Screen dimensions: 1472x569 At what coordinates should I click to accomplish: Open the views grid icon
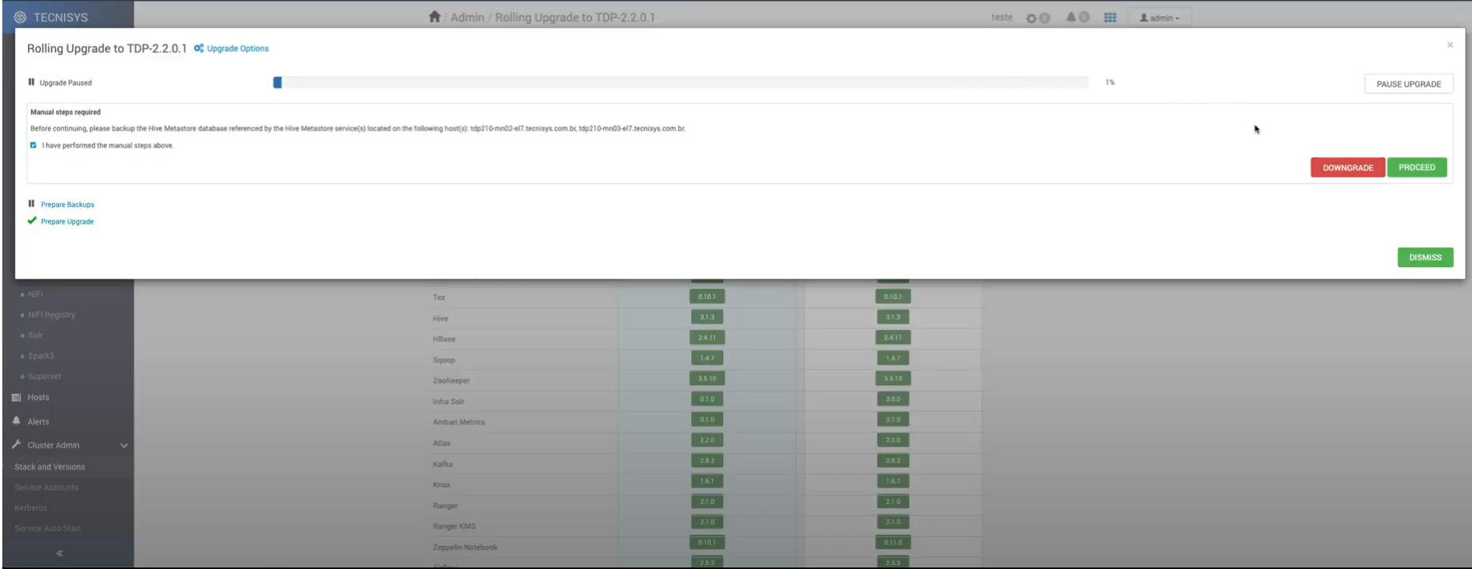click(x=1110, y=18)
